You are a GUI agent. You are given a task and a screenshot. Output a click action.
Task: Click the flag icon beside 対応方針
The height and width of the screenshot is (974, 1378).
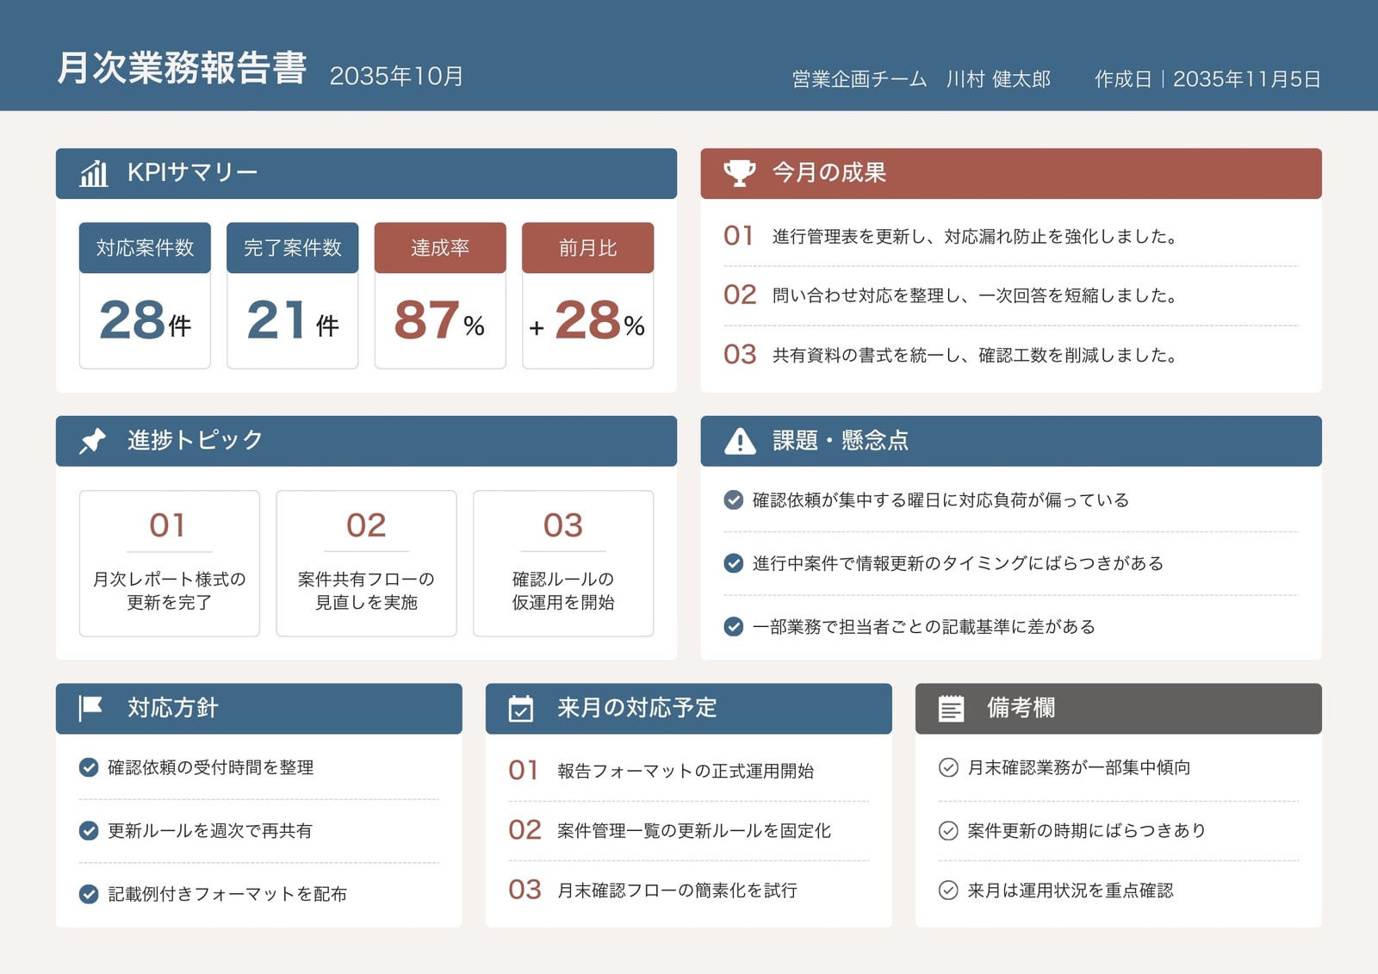click(90, 709)
